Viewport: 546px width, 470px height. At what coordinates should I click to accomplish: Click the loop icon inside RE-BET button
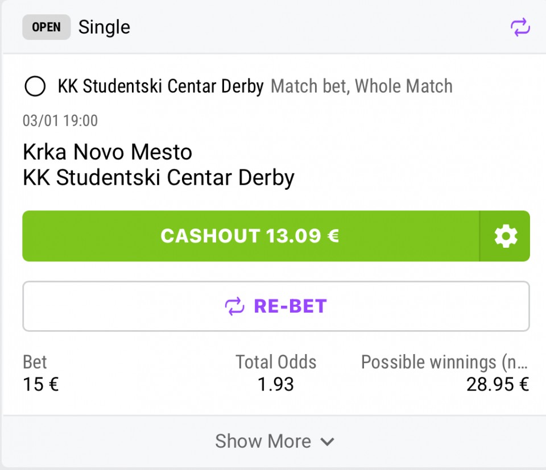pos(234,306)
